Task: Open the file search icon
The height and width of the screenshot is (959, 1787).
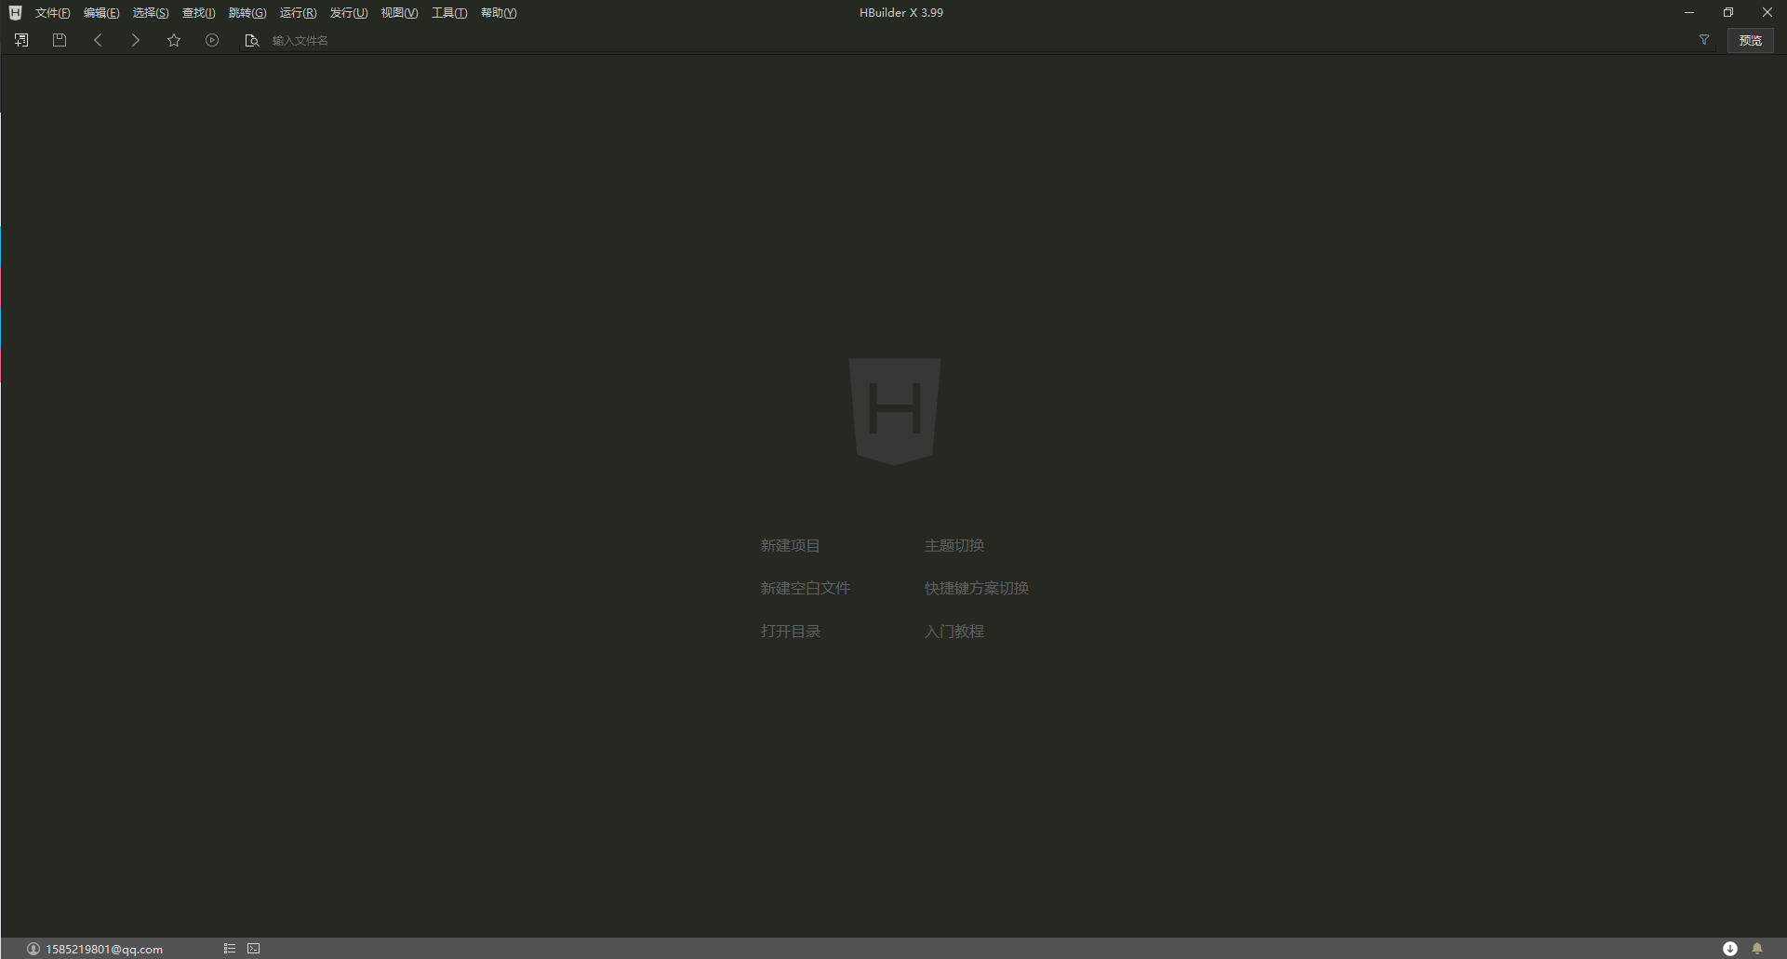Action: (x=251, y=41)
